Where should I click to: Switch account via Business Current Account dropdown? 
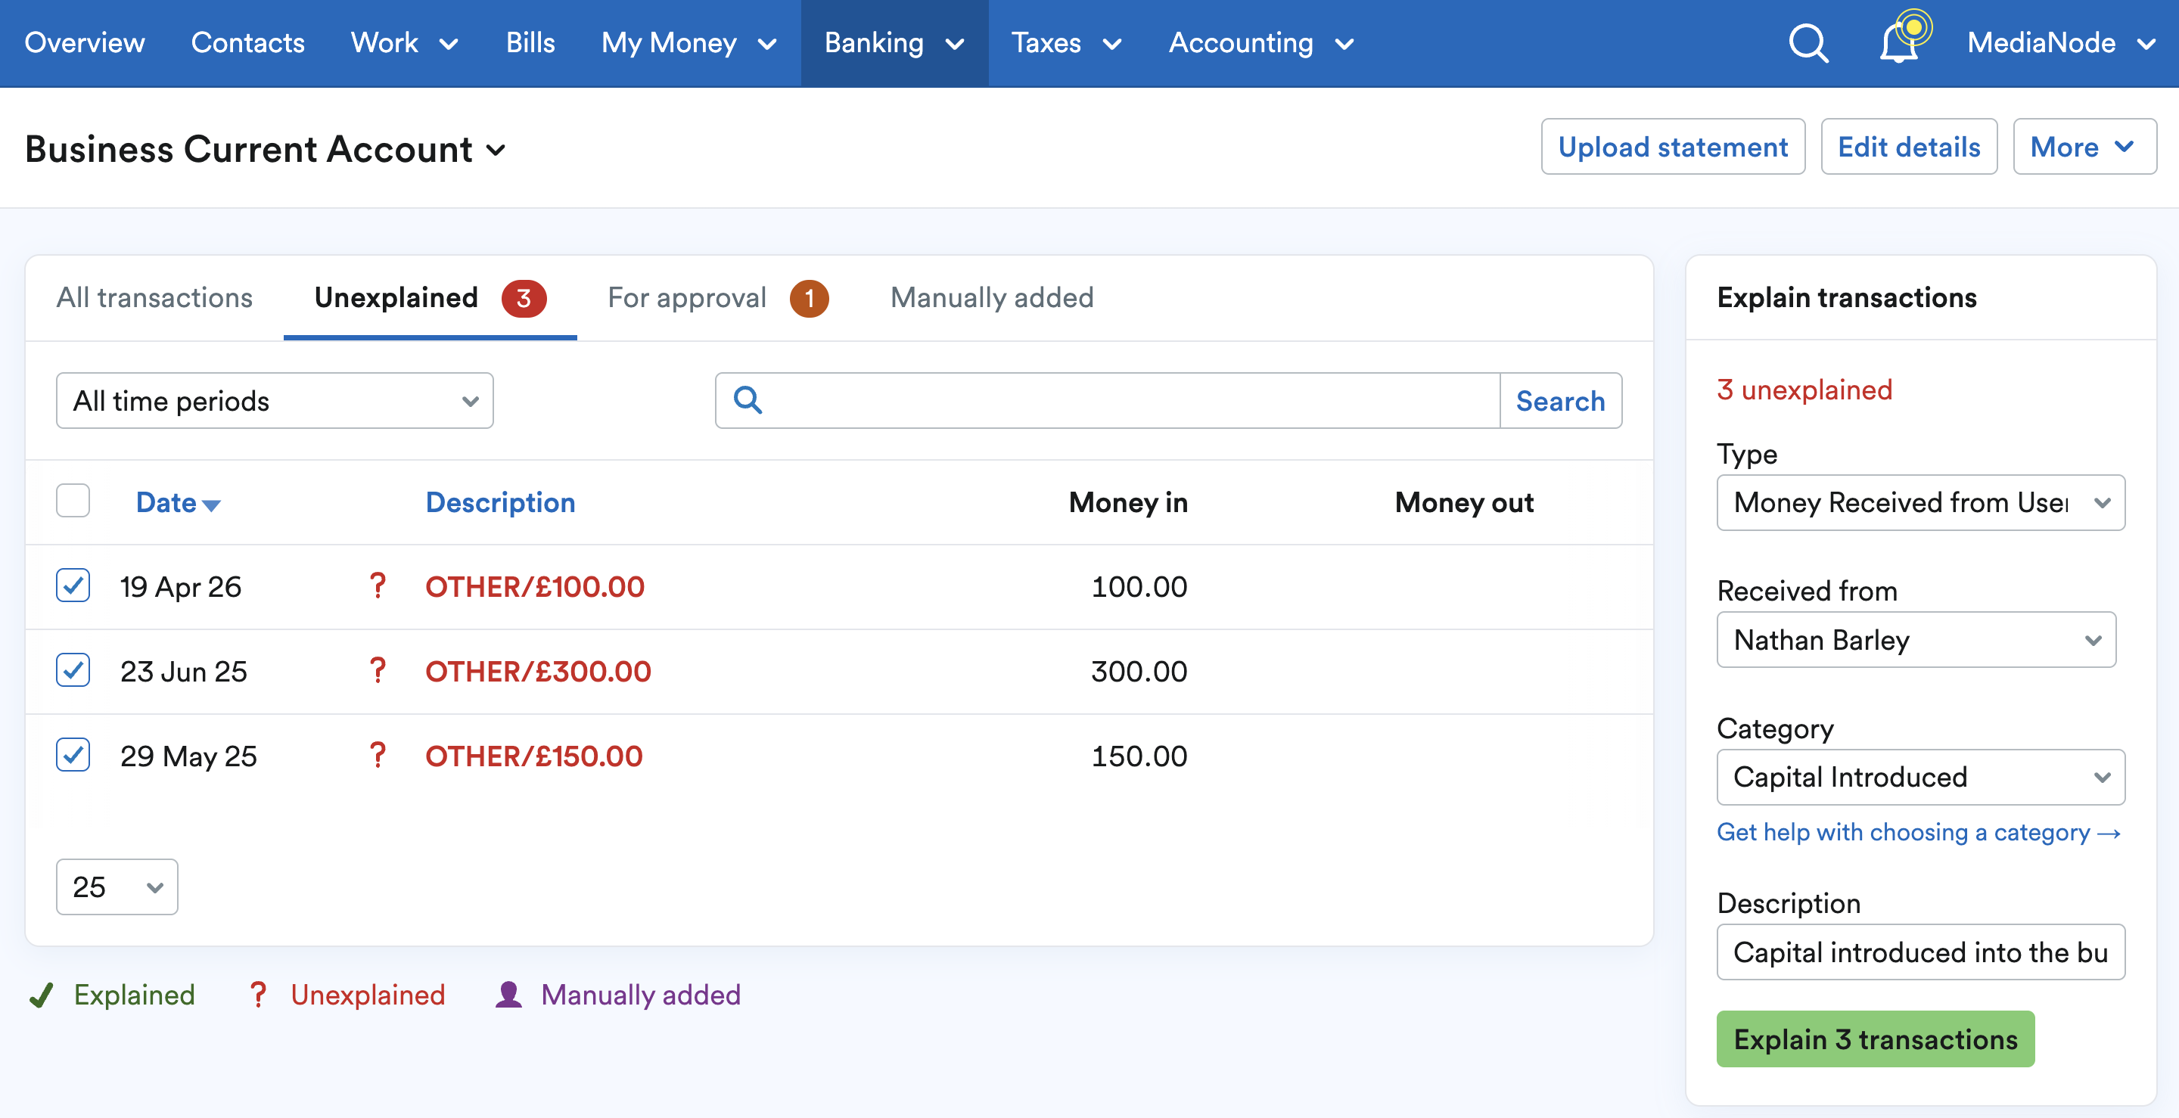(x=265, y=149)
